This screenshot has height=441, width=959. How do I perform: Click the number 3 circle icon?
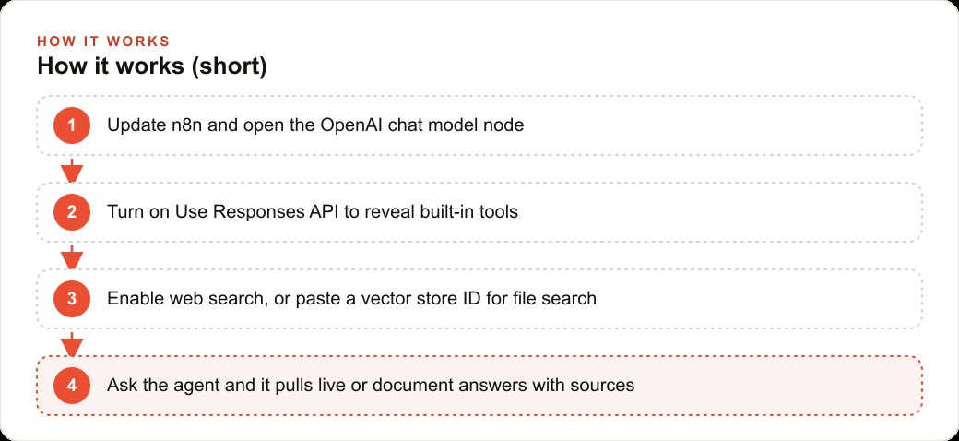click(x=72, y=299)
